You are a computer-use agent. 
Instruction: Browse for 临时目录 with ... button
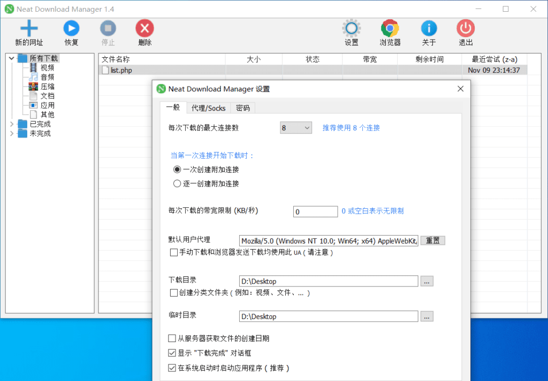point(427,316)
